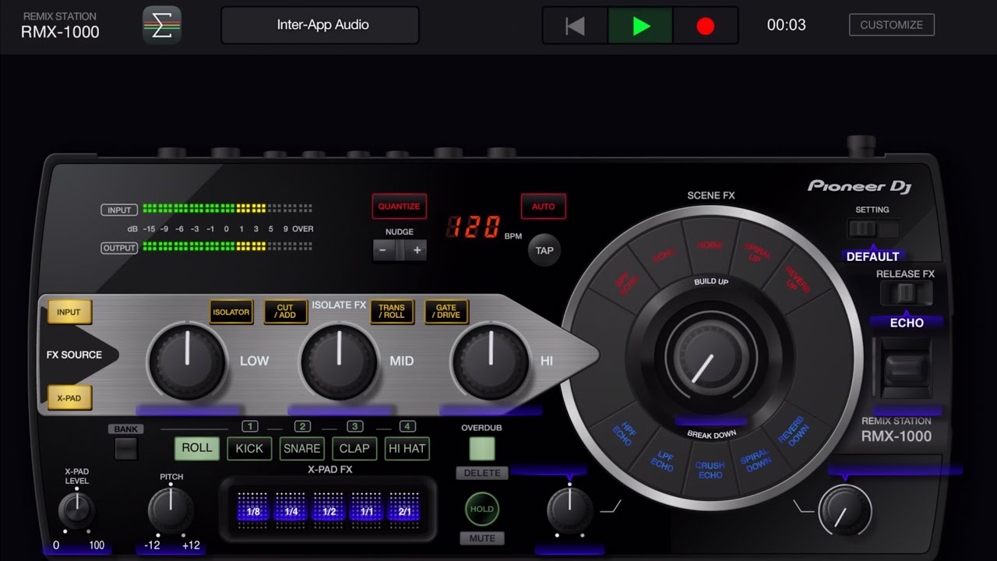Select the SNARE sample slot
The image size is (997, 561).
pyautogui.click(x=301, y=448)
